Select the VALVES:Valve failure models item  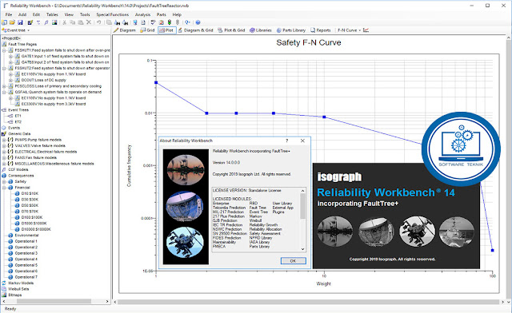[40, 146]
